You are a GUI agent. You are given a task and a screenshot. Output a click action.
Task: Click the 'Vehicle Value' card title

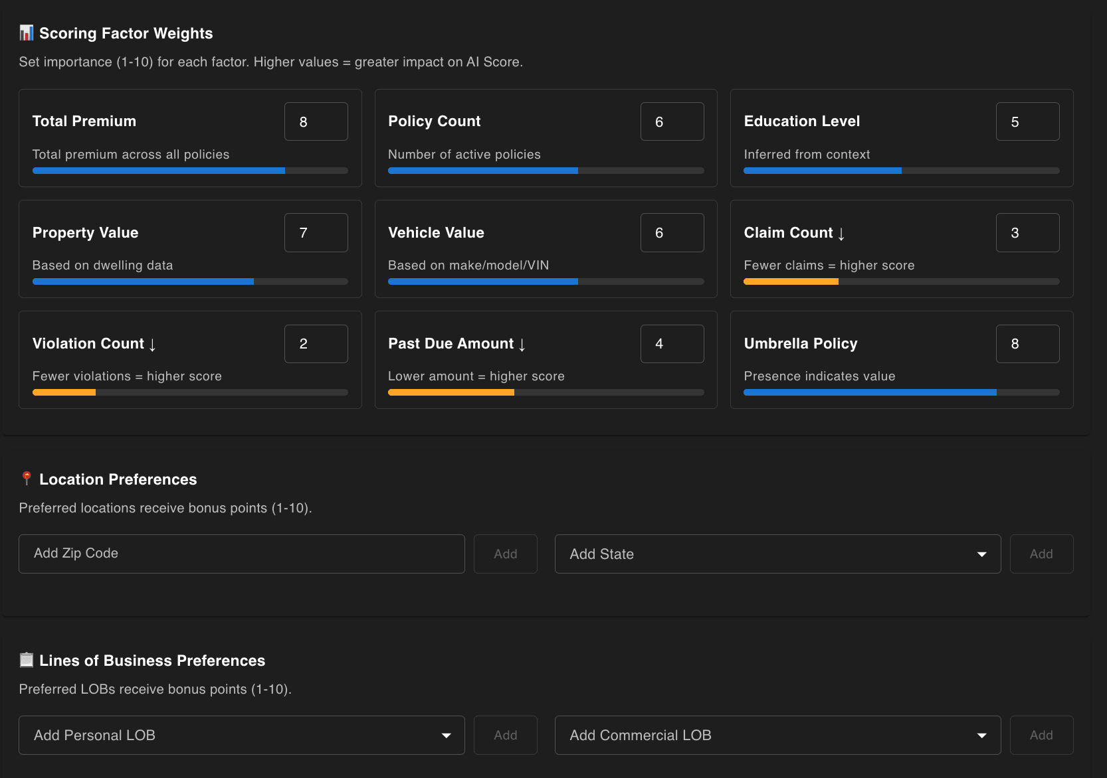[x=437, y=232]
